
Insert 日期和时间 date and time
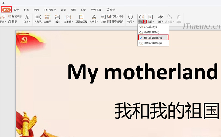click(115, 22)
